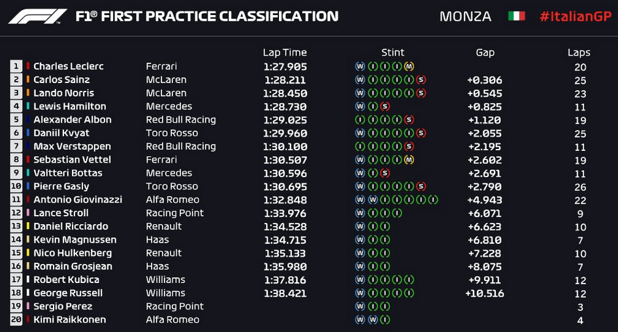Click the red Ferrari team color bar beside Leclerc
The image size is (618, 332).
pos(28,66)
